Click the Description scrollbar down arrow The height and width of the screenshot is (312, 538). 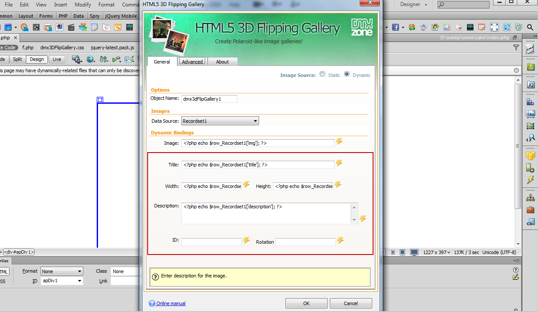354,220
